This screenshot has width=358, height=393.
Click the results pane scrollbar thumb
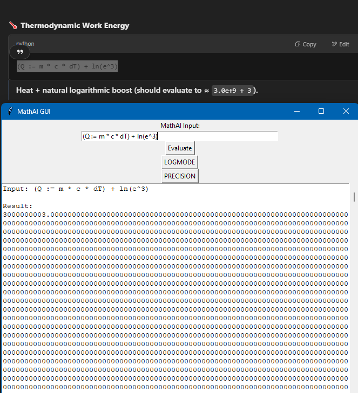tap(354, 197)
